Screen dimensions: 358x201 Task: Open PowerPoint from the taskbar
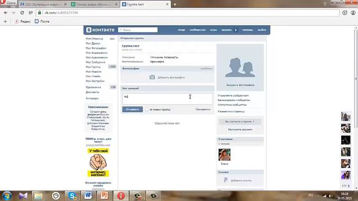(x=105, y=196)
